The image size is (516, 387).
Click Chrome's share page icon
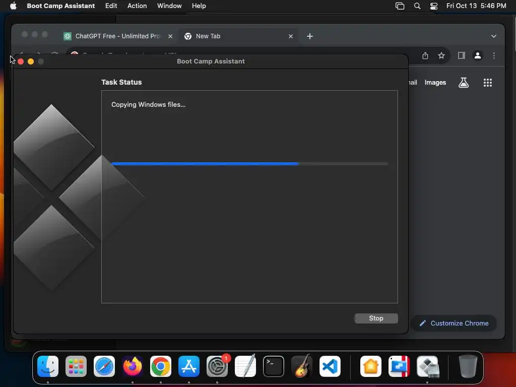[x=425, y=55]
